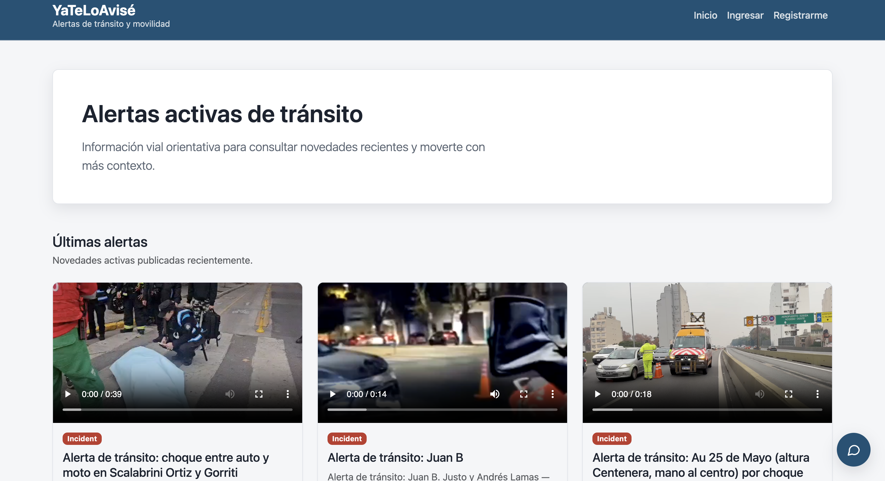Viewport: 885px width, 481px height.
Task: Open the 'Alerta de tránsito: Juan B' title
Action: [x=396, y=458]
